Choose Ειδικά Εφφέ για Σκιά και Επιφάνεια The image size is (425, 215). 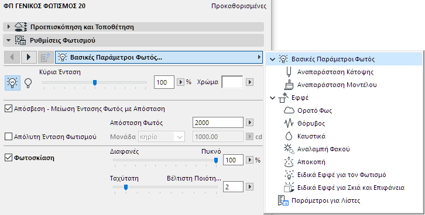pyautogui.click(x=351, y=188)
